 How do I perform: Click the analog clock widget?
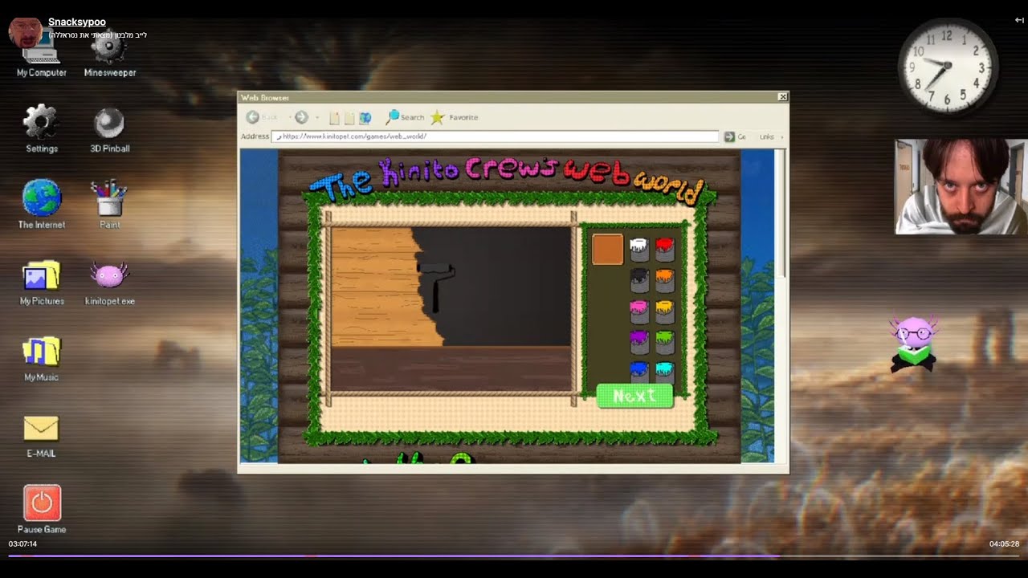[x=948, y=66]
